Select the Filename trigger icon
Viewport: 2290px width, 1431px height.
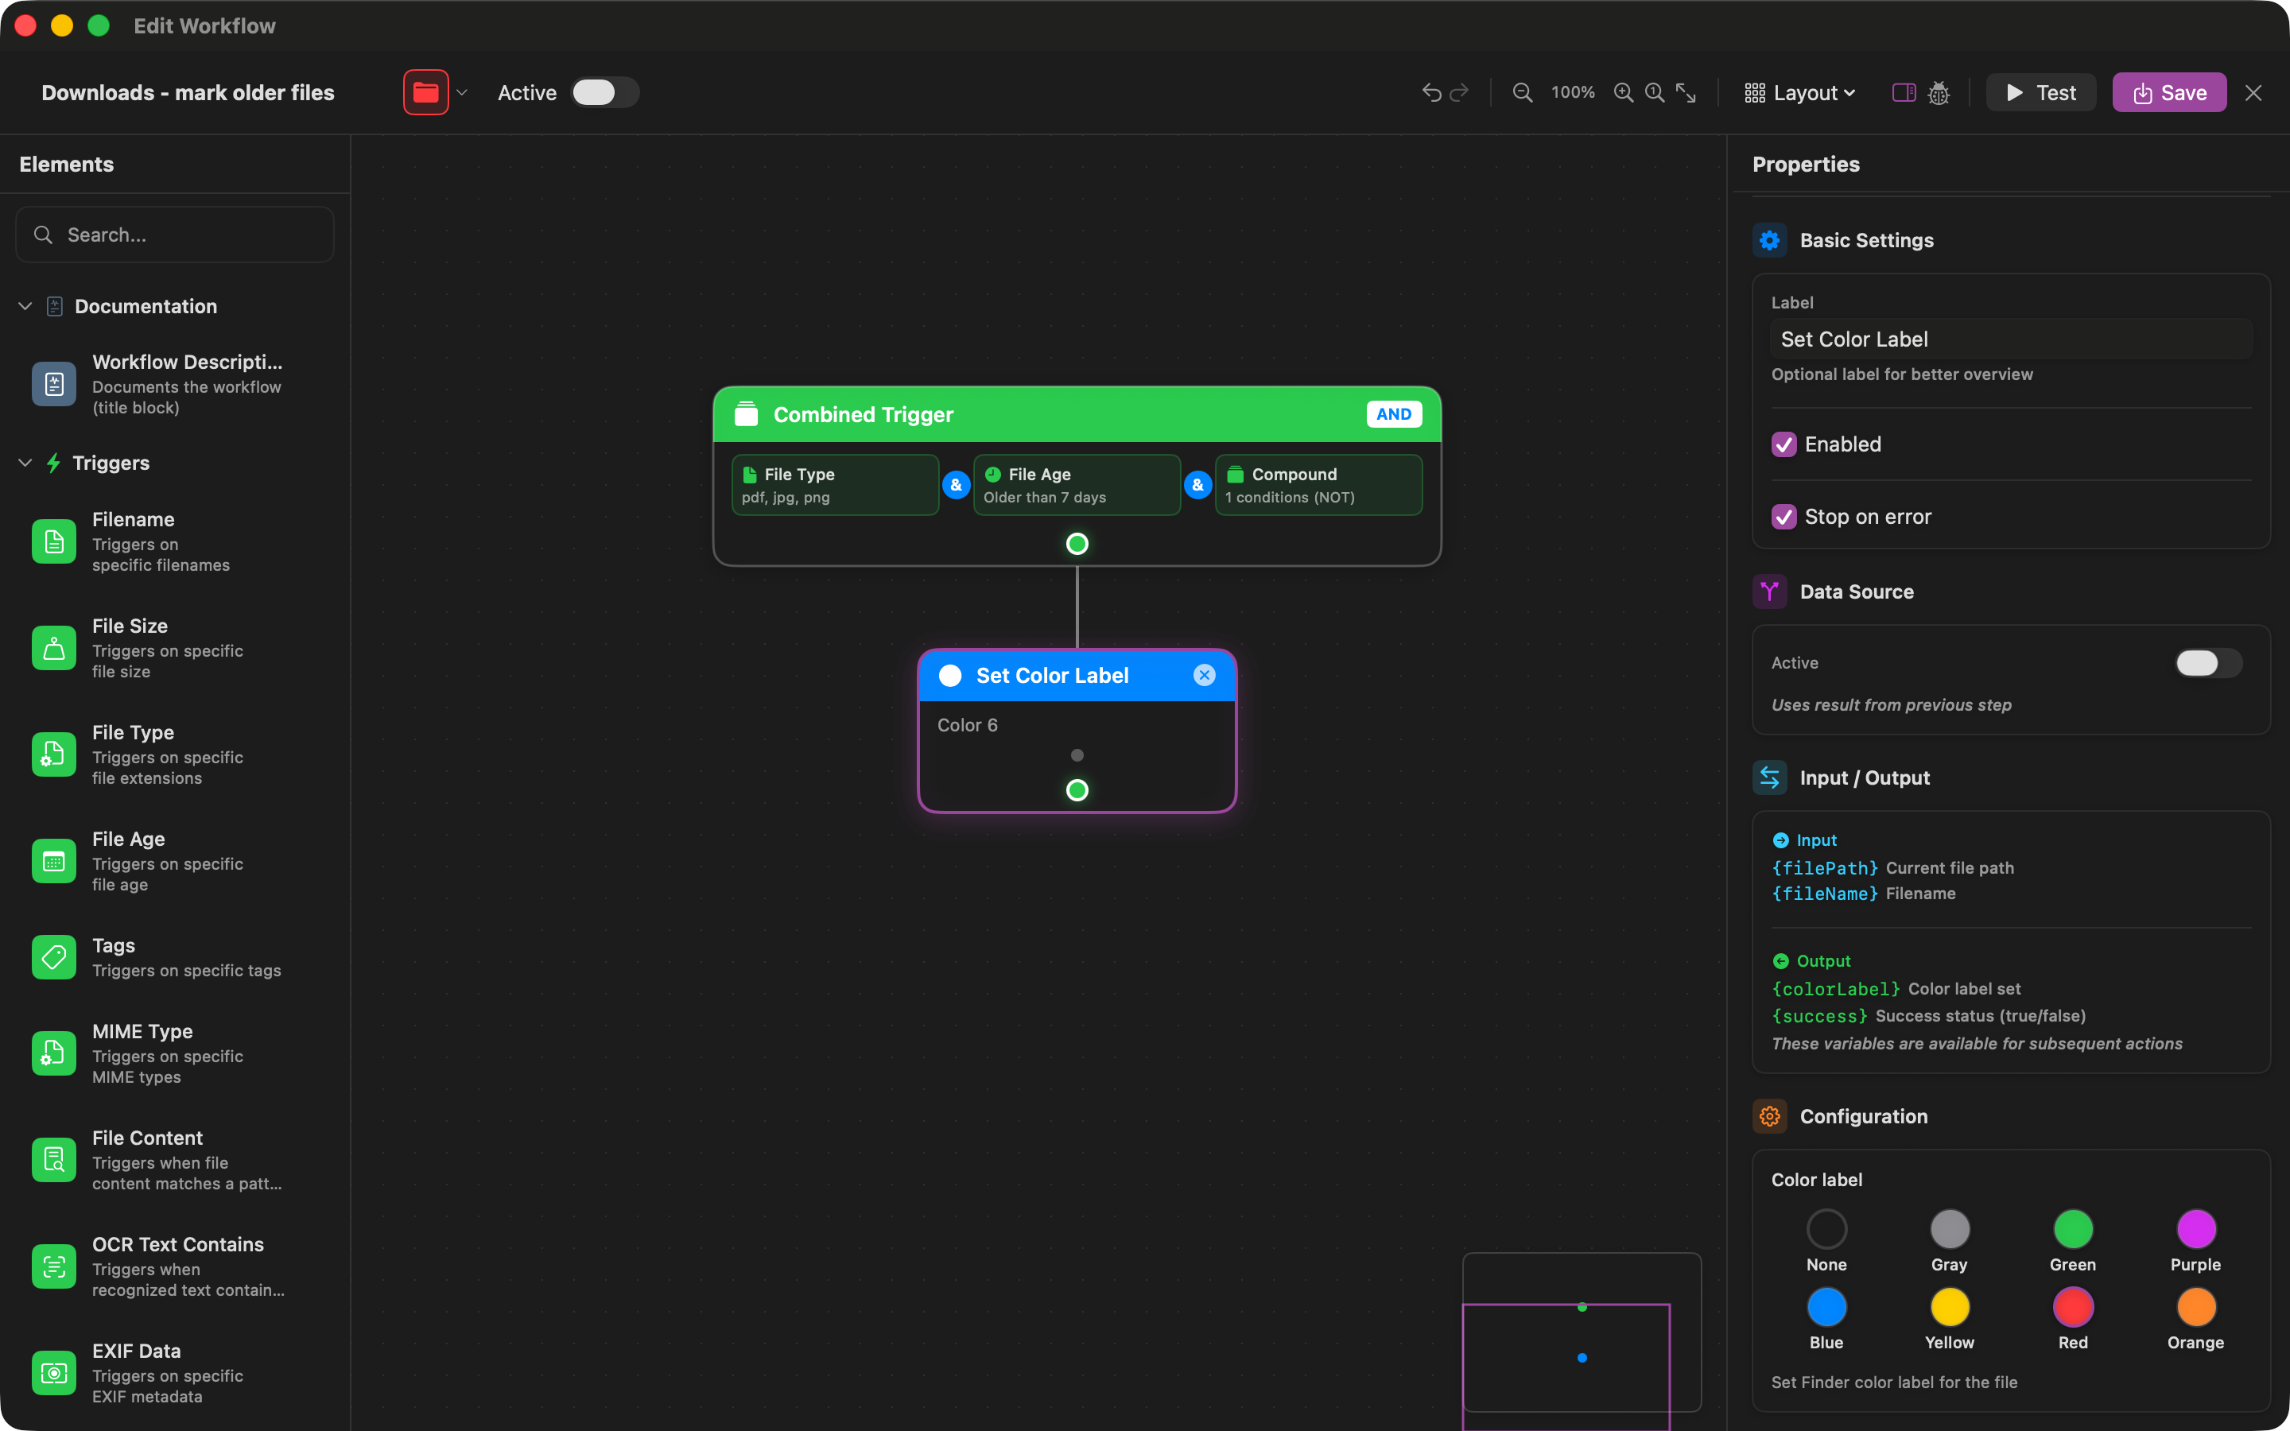point(54,541)
